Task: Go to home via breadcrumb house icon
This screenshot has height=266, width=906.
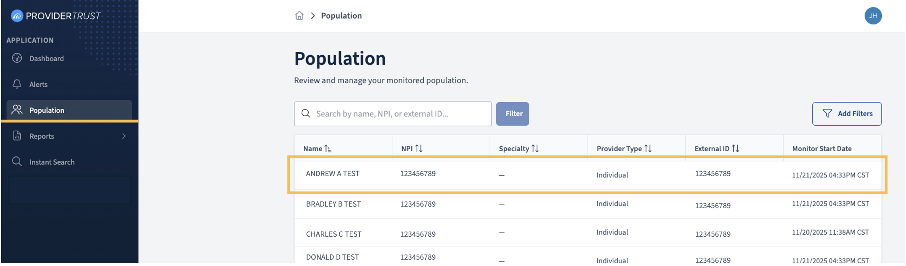Action: (299, 15)
